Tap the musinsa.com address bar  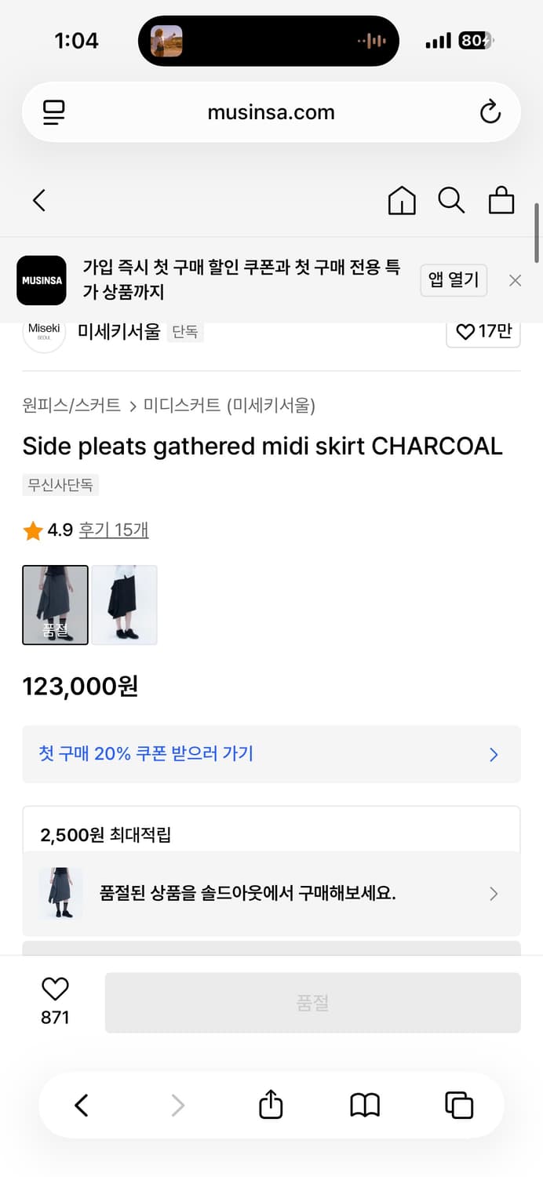270,111
